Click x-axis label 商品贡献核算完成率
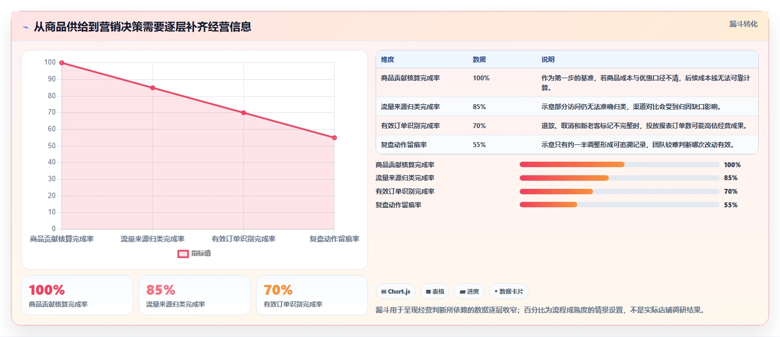Image resolution: width=780 pixels, height=337 pixels. (61, 239)
